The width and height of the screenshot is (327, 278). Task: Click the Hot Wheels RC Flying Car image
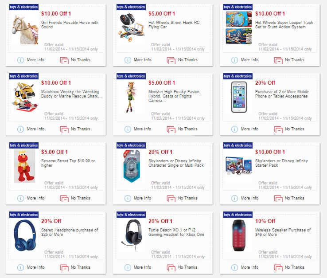coord(131,28)
